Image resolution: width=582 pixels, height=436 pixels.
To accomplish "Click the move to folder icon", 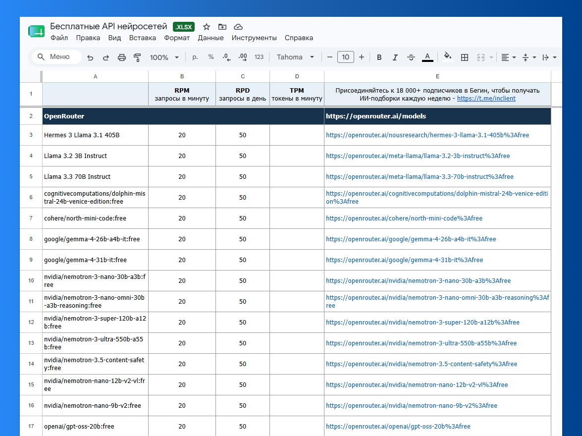I will click(x=222, y=27).
